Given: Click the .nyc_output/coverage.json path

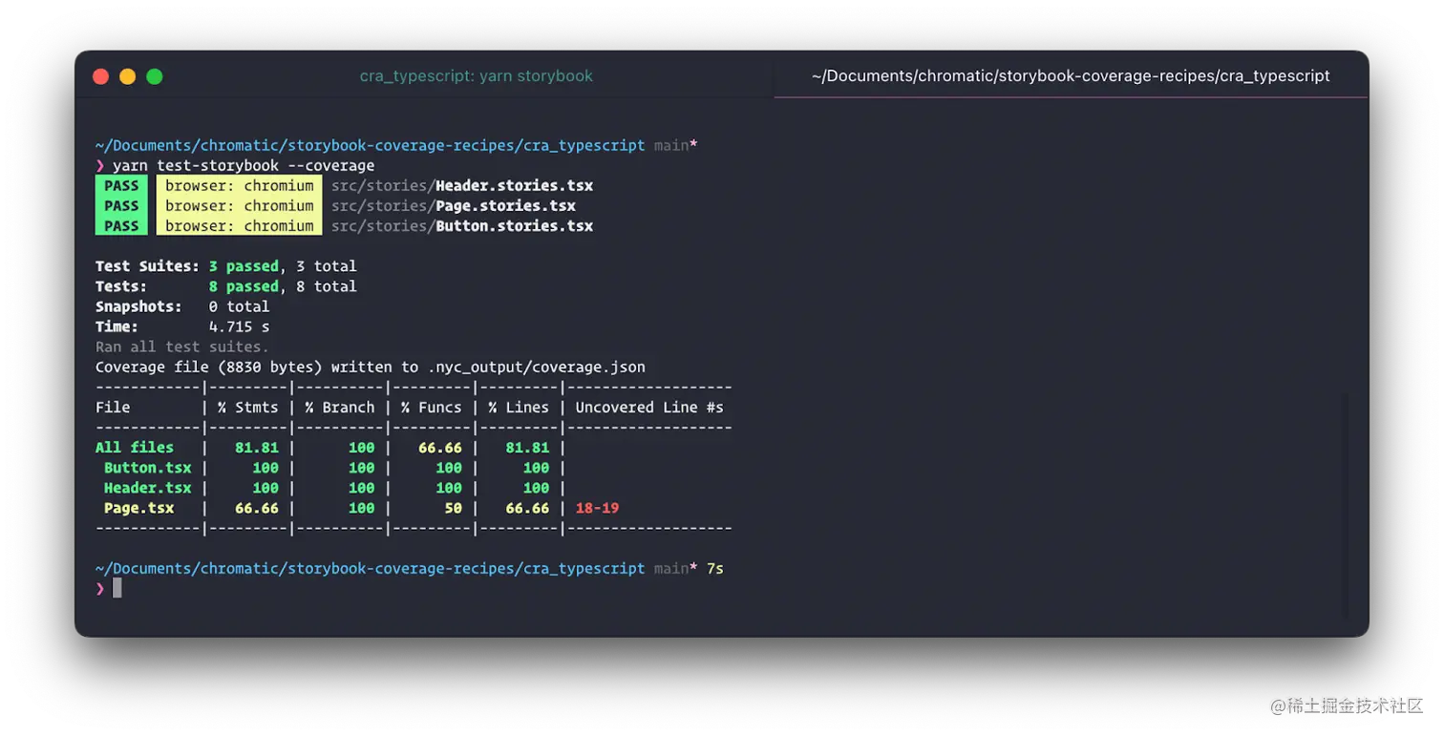Looking at the screenshot, I should click(x=537, y=367).
